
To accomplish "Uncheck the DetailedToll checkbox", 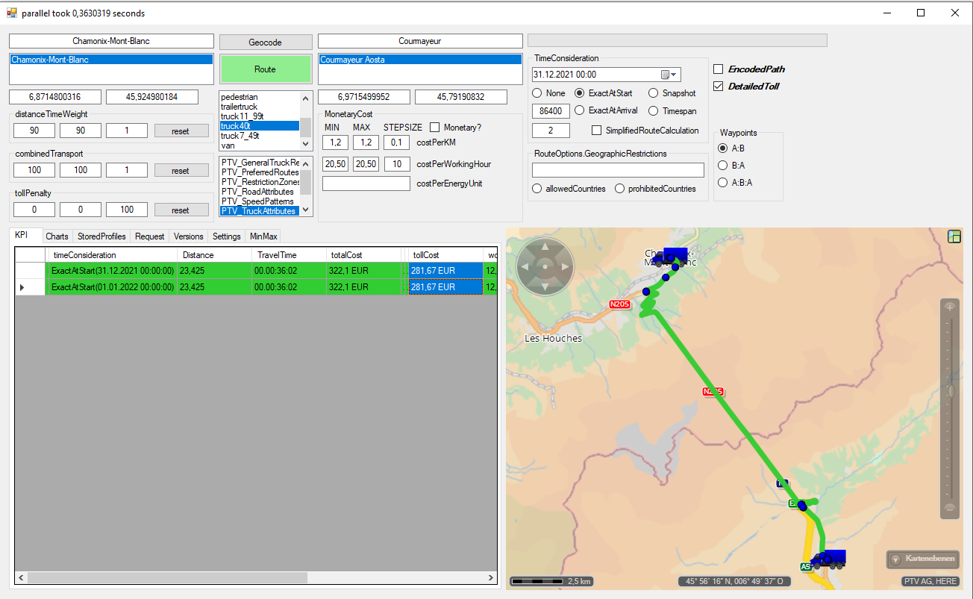I will (719, 87).
